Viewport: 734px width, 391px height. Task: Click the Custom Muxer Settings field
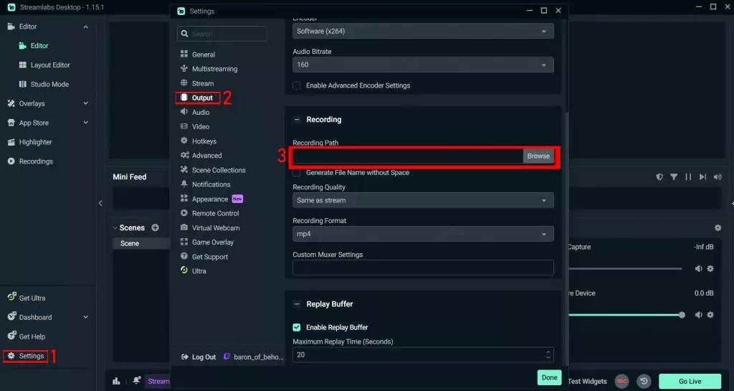(x=423, y=268)
